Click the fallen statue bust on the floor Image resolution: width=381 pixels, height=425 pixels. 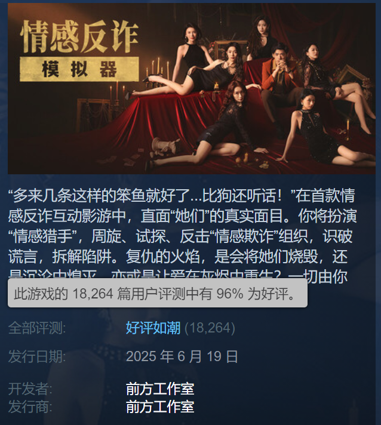[x=165, y=146]
